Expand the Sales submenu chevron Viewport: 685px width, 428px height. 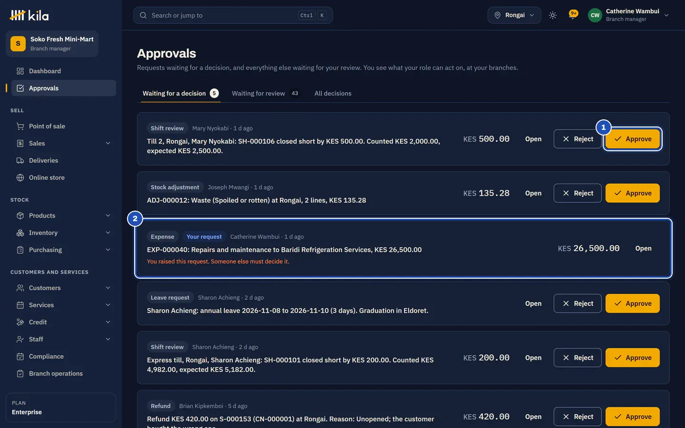click(x=108, y=143)
